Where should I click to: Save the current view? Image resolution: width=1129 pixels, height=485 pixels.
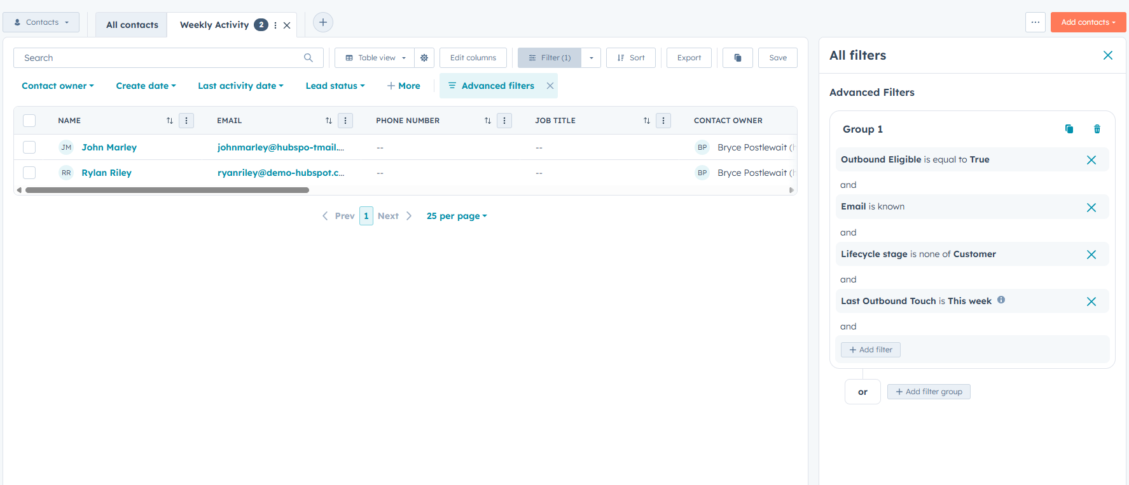778,58
